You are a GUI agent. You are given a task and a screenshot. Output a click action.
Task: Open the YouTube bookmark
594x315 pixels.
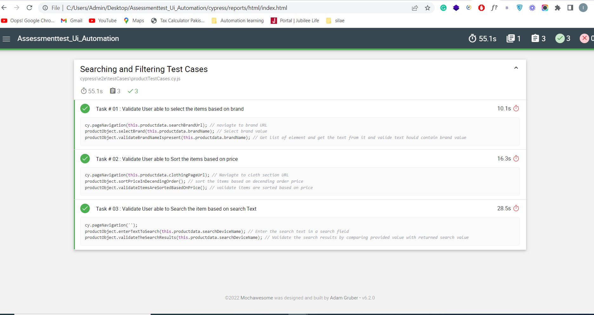tap(103, 21)
